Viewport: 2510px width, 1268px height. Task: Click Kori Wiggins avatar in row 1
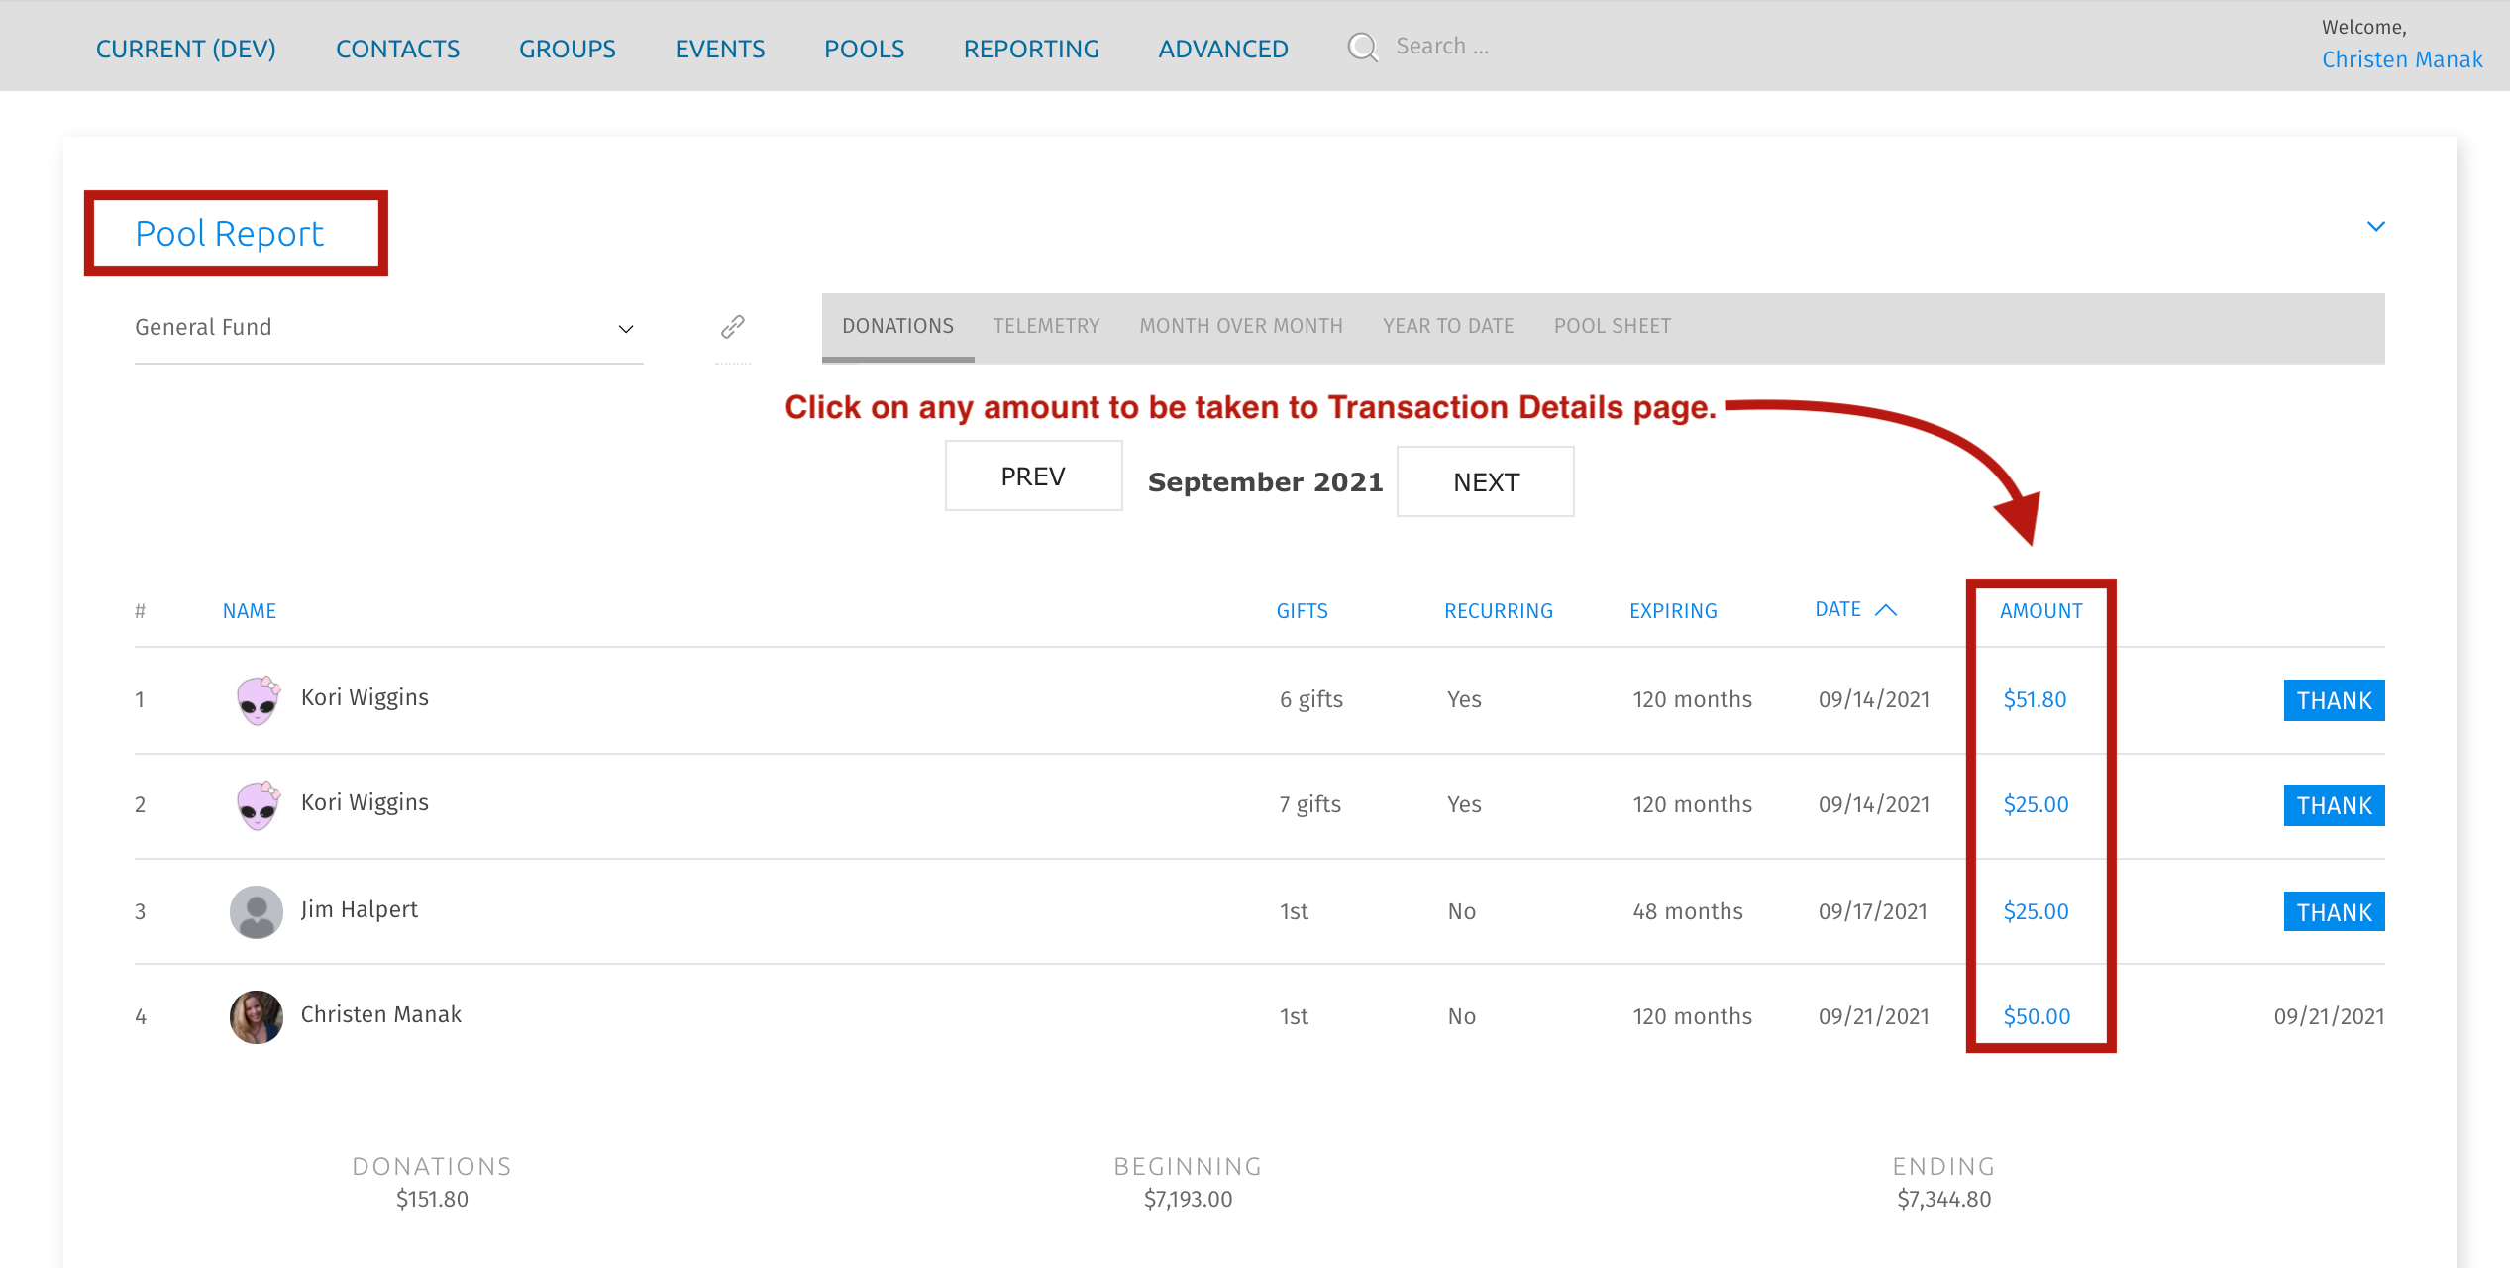point(258,699)
